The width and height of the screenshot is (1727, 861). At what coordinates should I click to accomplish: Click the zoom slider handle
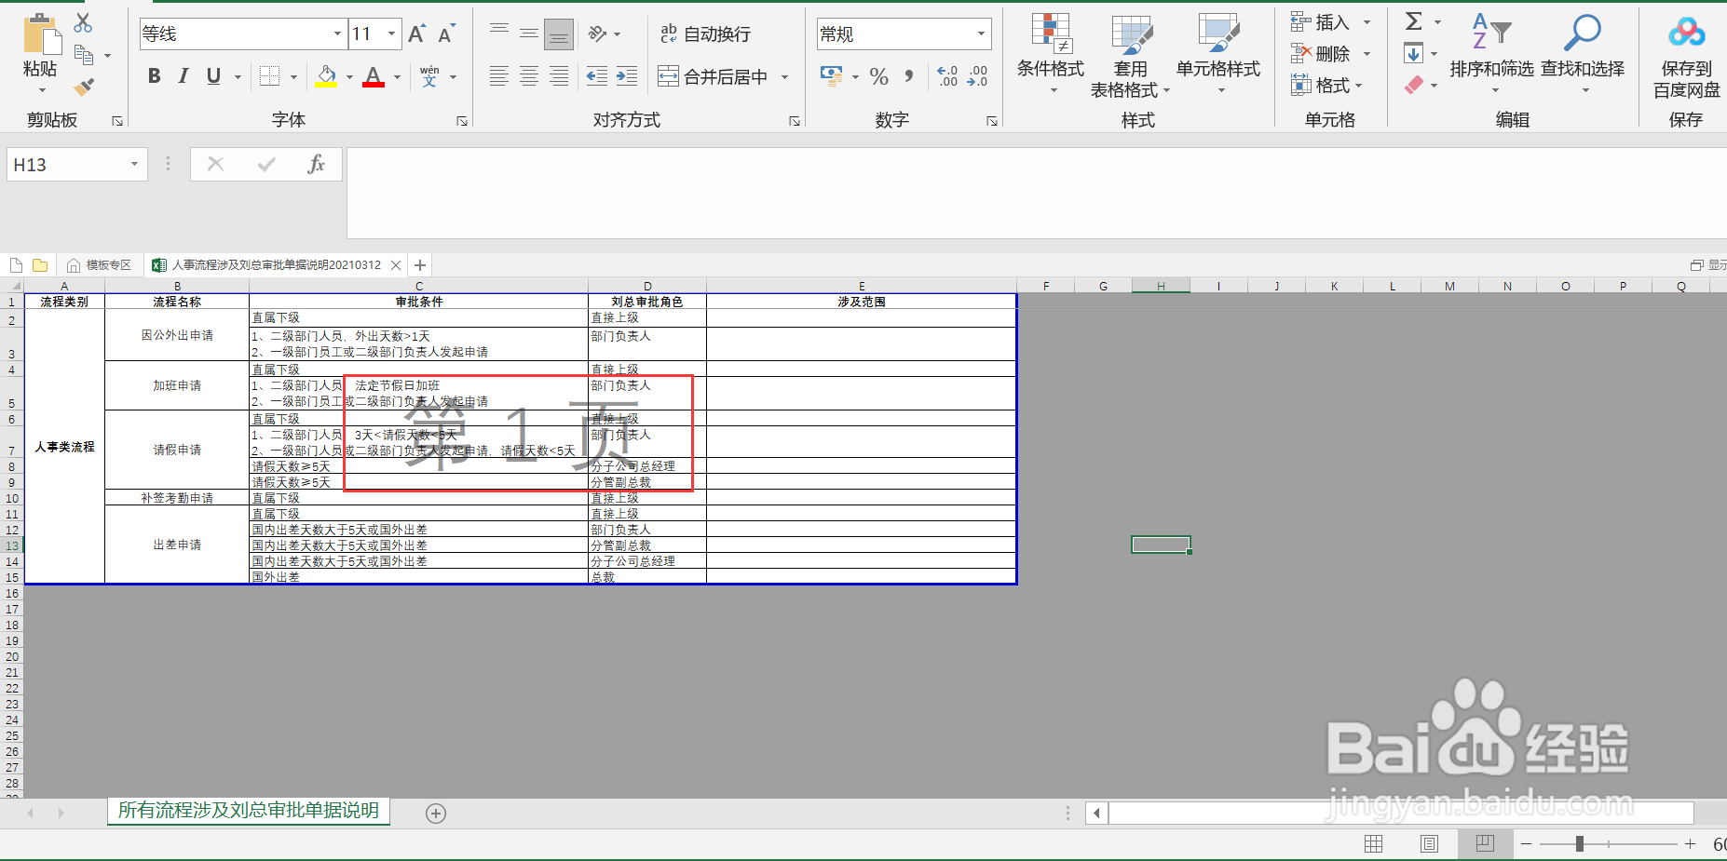tap(1580, 844)
